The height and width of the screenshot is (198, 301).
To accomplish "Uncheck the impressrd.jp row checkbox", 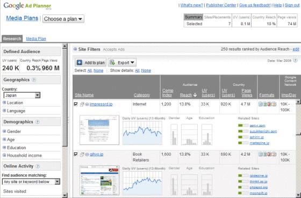I will coord(76,104).
